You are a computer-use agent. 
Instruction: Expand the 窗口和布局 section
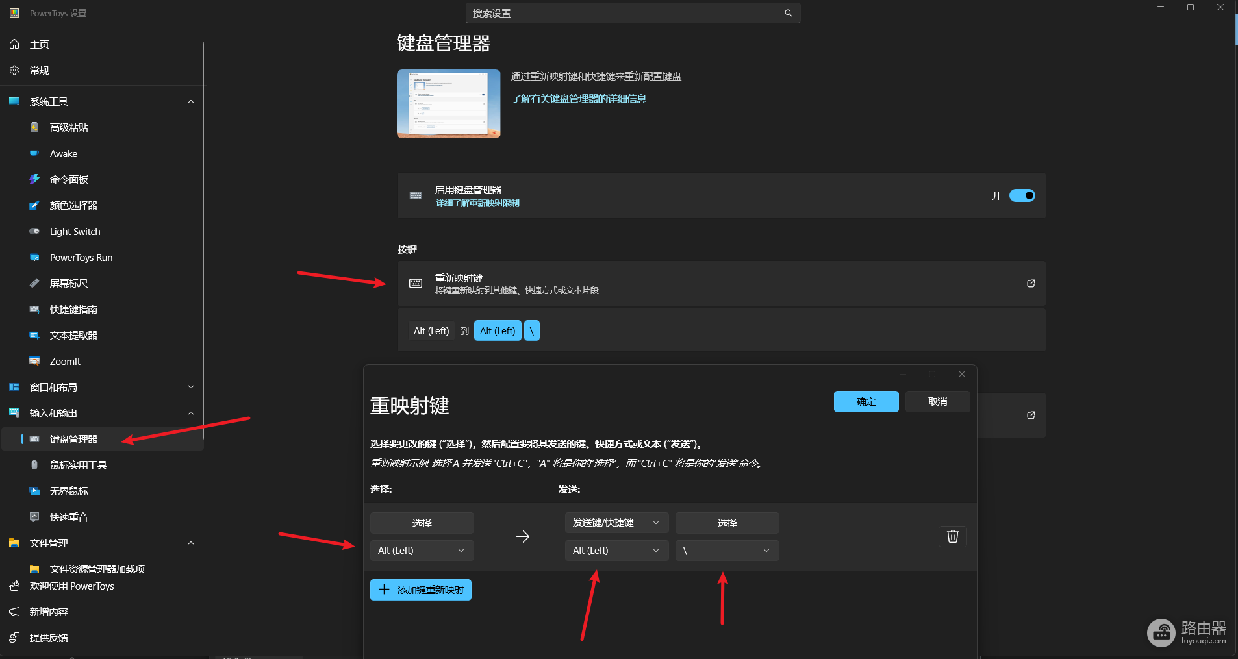191,387
